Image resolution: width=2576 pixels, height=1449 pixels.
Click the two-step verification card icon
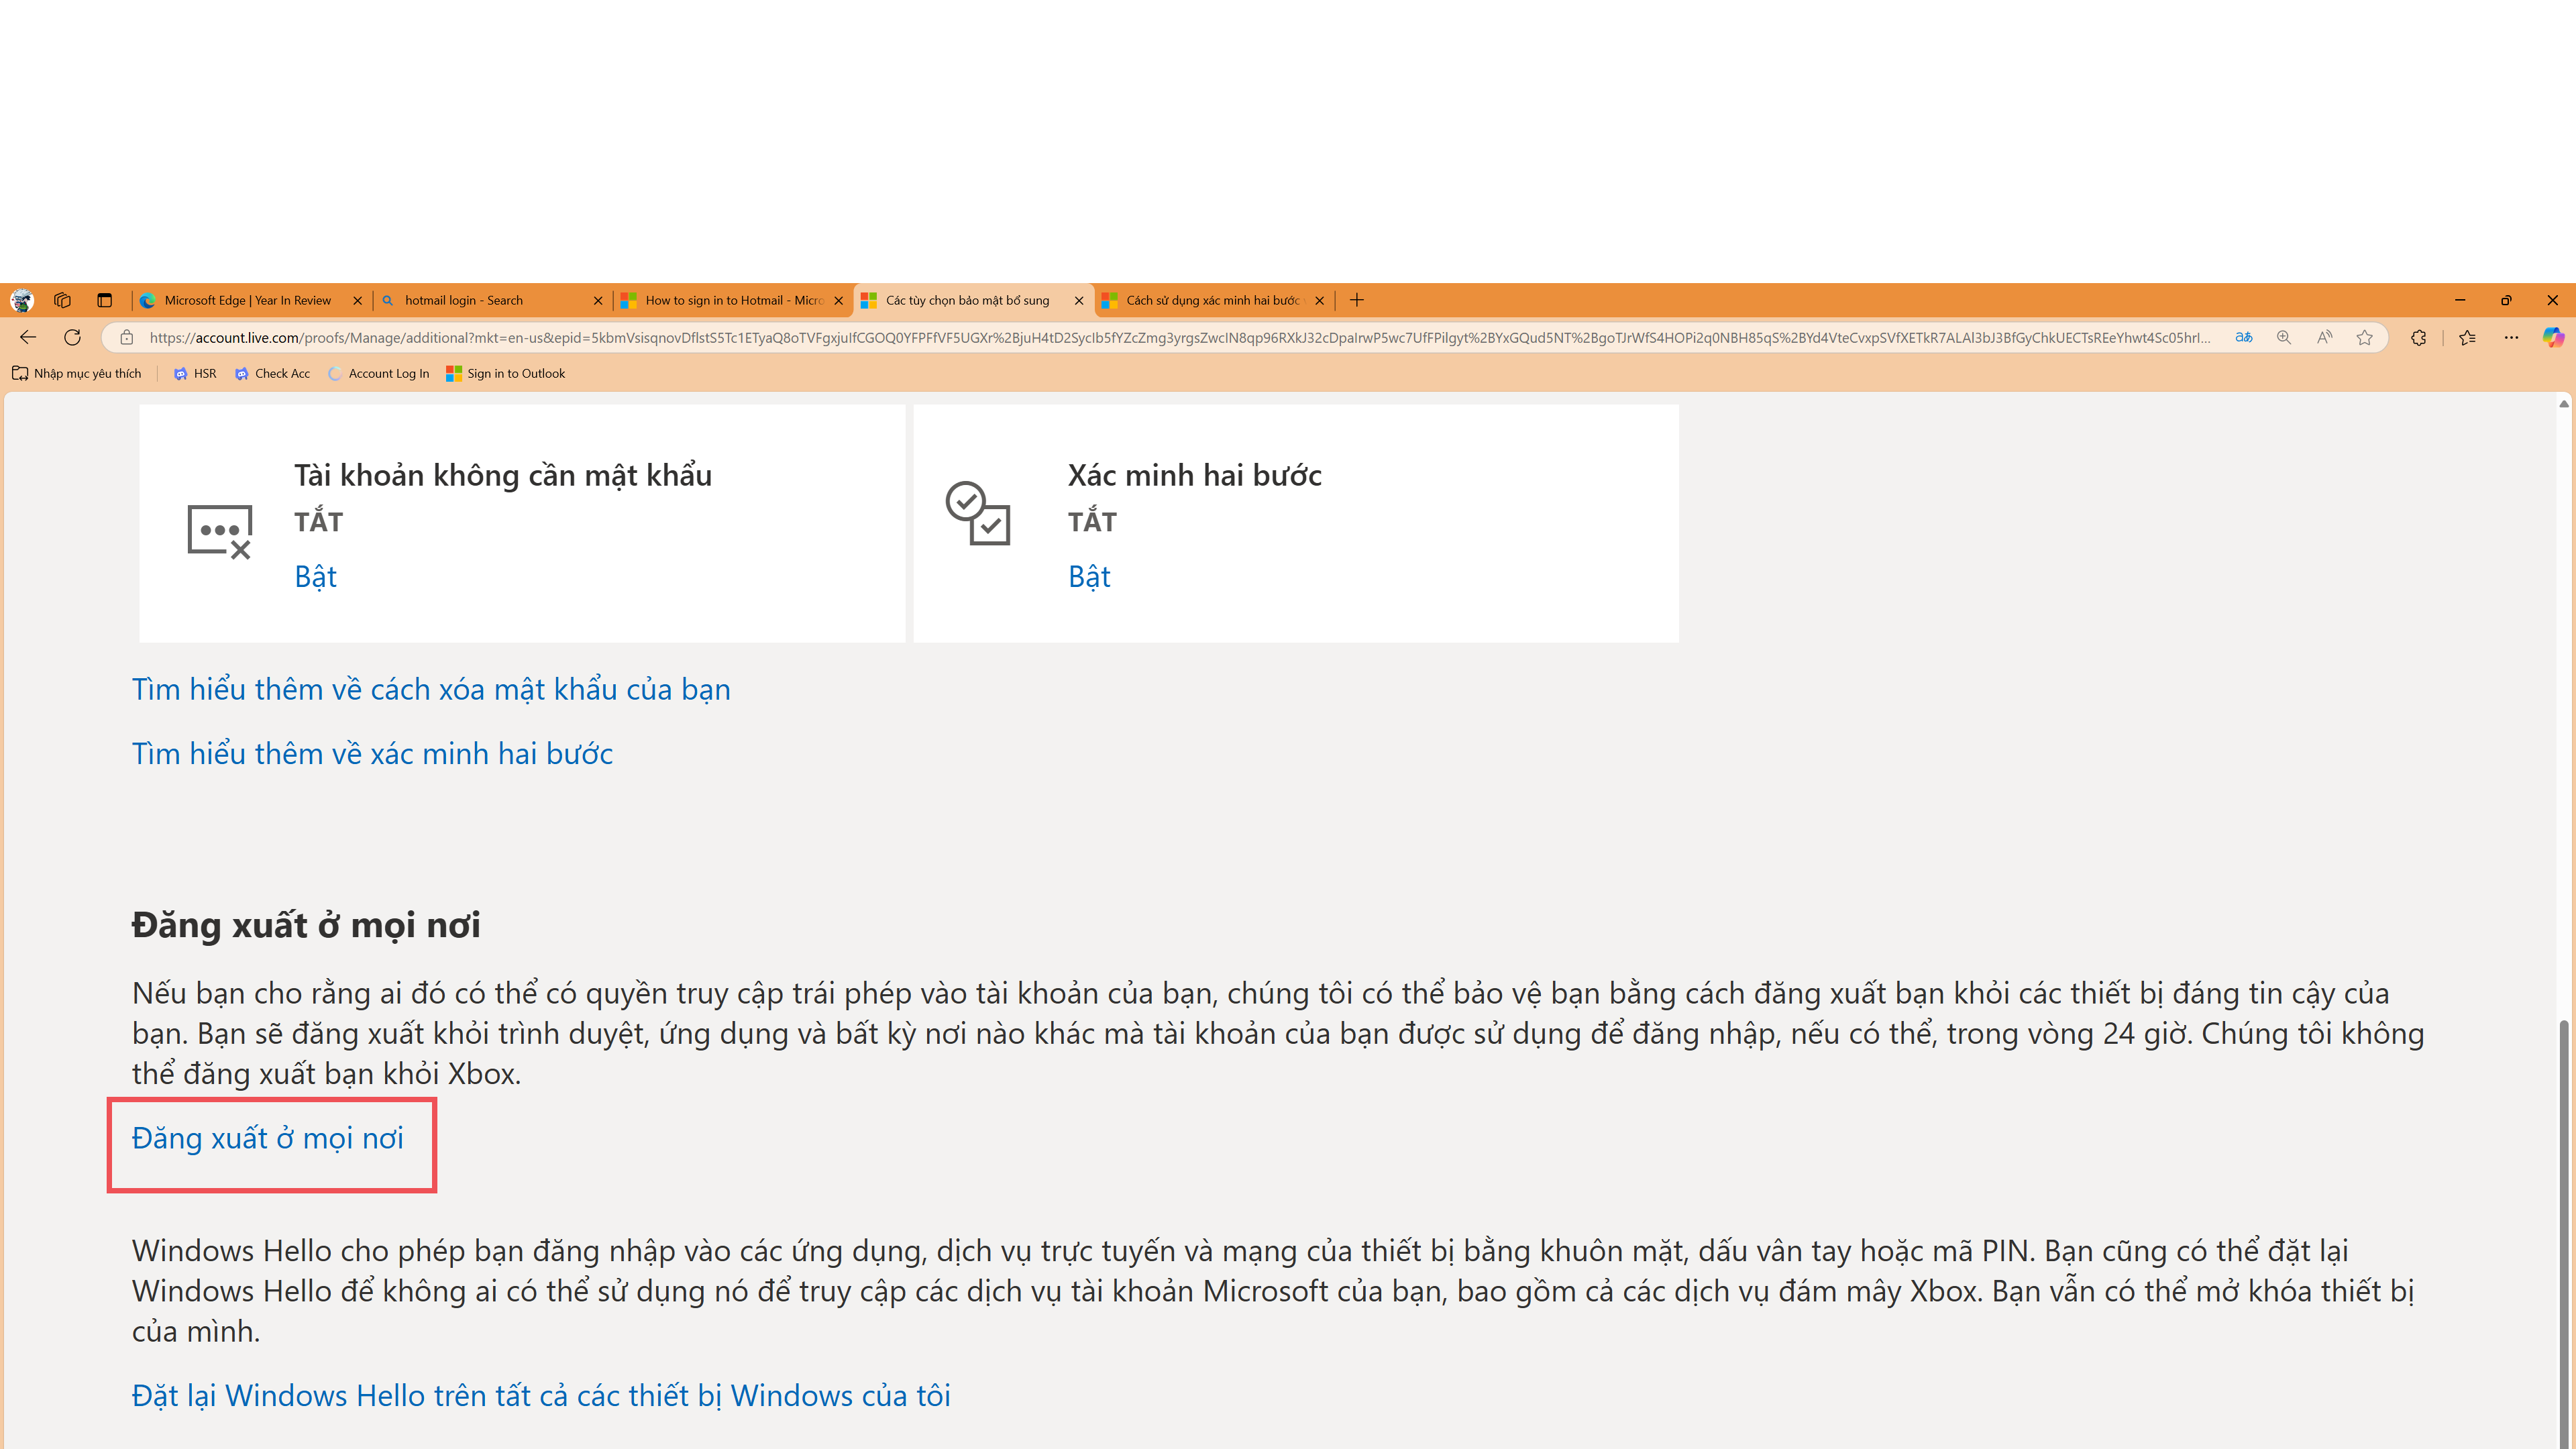[x=977, y=513]
